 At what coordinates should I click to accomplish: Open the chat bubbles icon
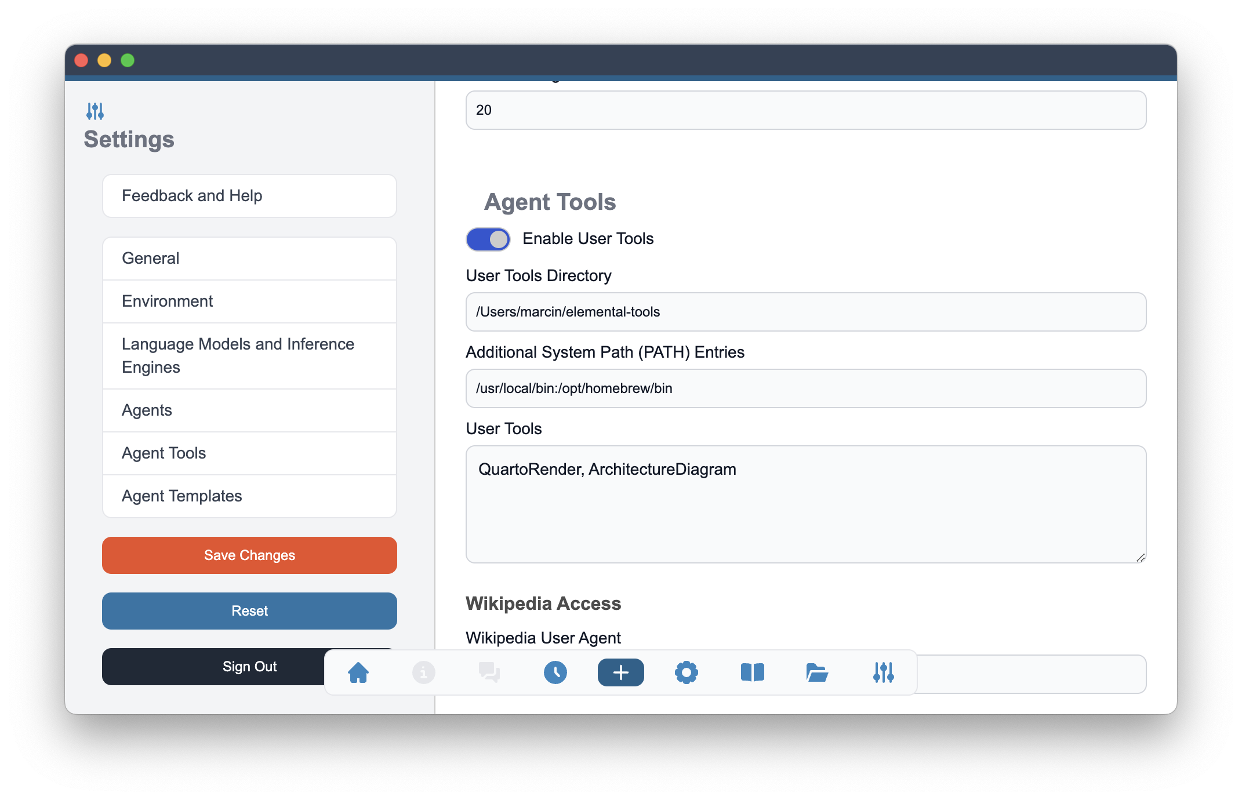point(489,672)
